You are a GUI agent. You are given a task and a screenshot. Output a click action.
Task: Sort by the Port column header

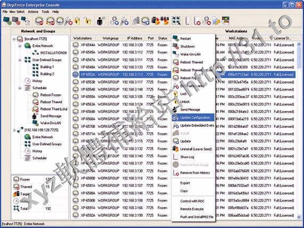[x=151, y=38]
